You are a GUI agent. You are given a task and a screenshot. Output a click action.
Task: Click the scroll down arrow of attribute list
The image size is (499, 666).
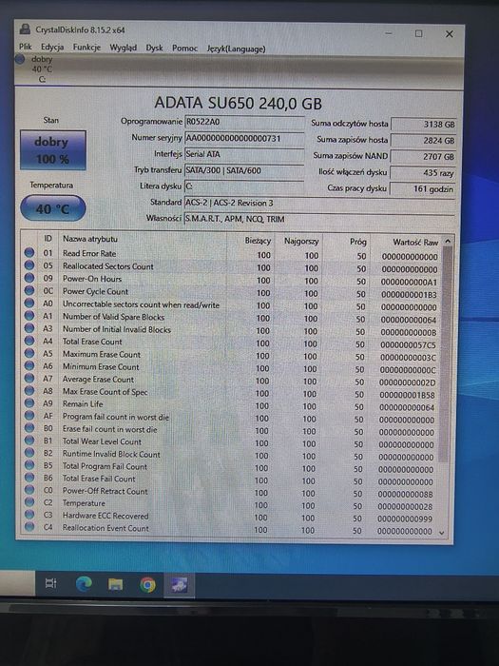[x=442, y=533]
